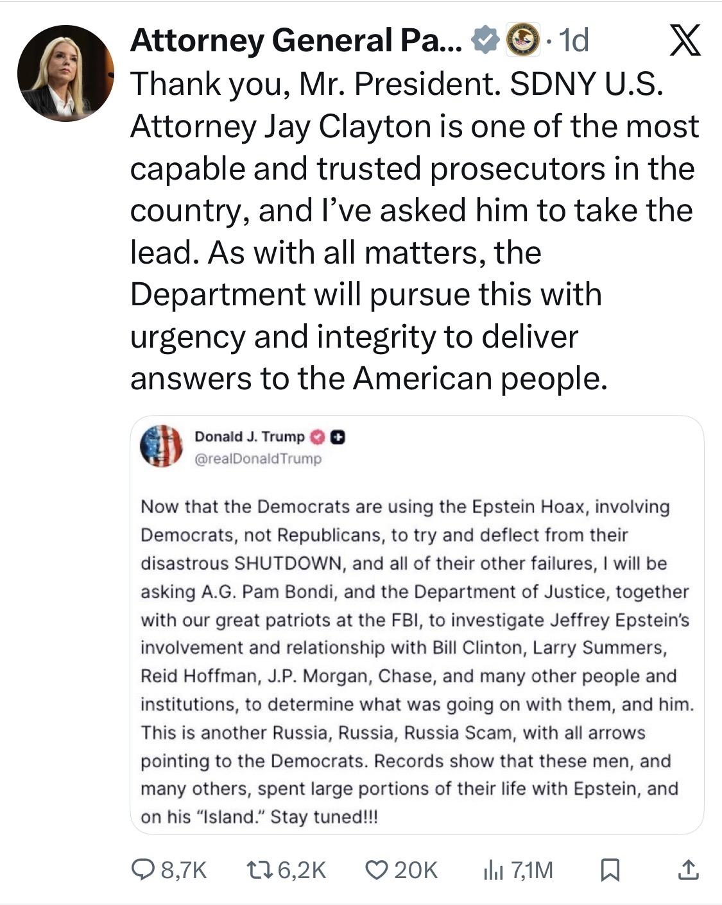Share the post with the upload arrow
Screen dimensions: 722x905
click(687, 870)
